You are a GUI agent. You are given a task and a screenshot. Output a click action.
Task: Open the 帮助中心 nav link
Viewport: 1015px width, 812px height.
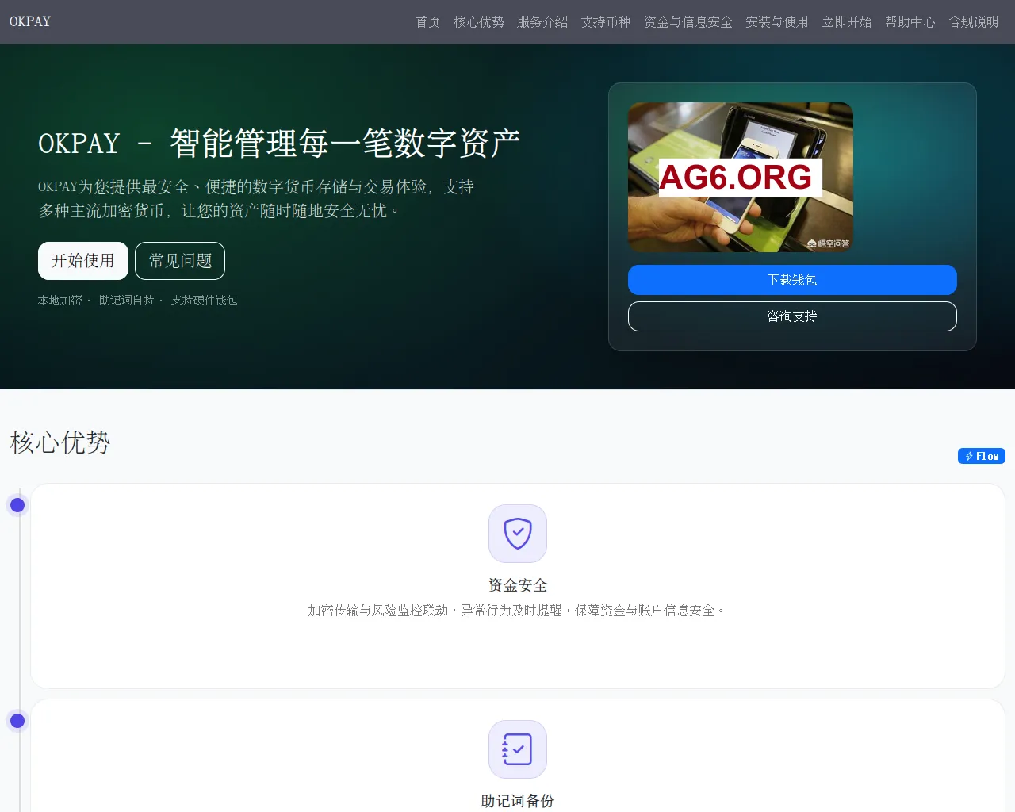[x=910, y=22]
